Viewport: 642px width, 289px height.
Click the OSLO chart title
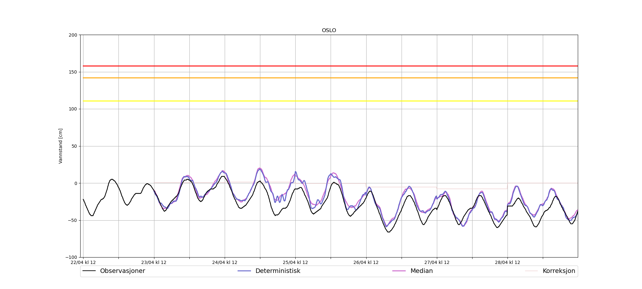click(x=329, y=31)
